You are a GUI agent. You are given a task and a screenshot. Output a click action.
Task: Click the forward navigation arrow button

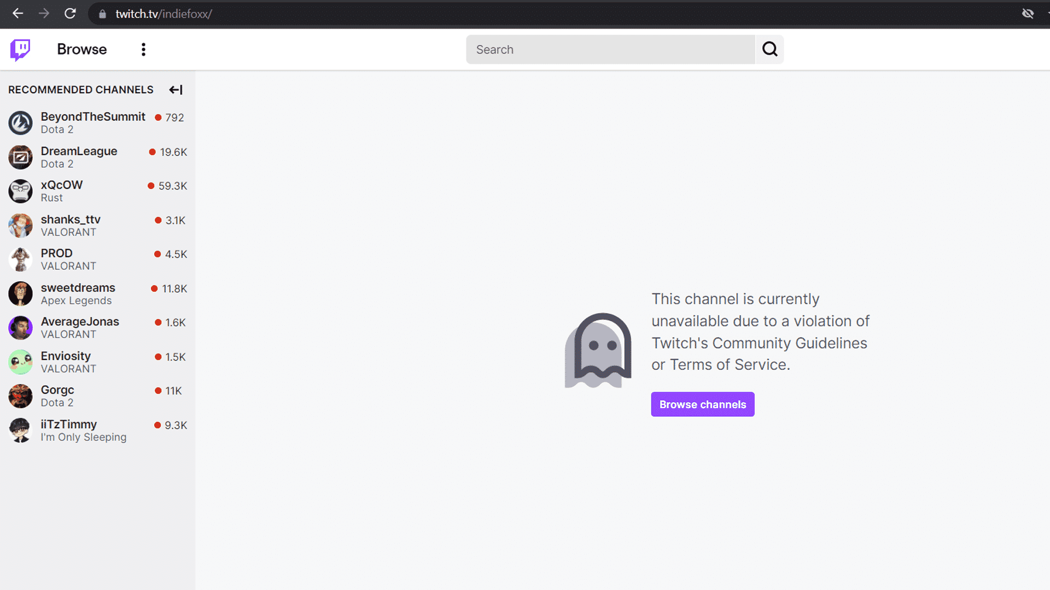coord(45,14)
